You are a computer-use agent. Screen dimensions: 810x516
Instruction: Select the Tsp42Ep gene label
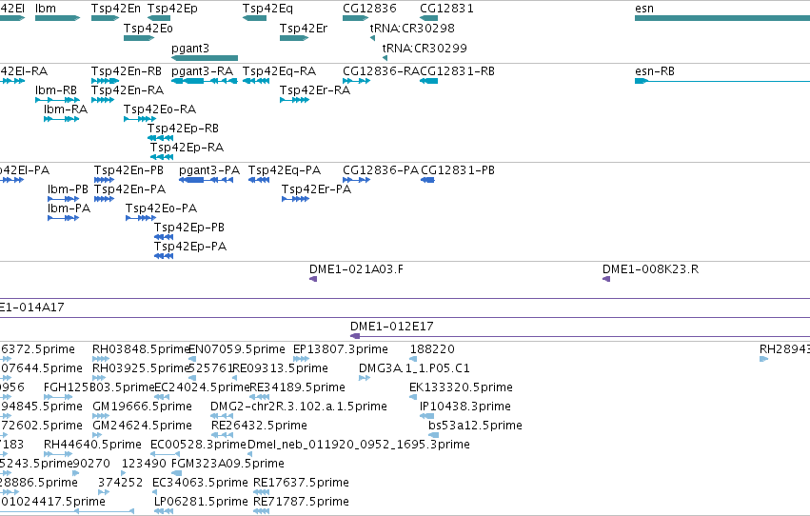click(x=172, y=9)
